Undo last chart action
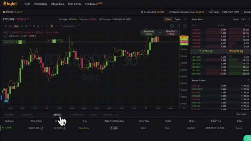This screenshot has width=251, height=141. 80,26
